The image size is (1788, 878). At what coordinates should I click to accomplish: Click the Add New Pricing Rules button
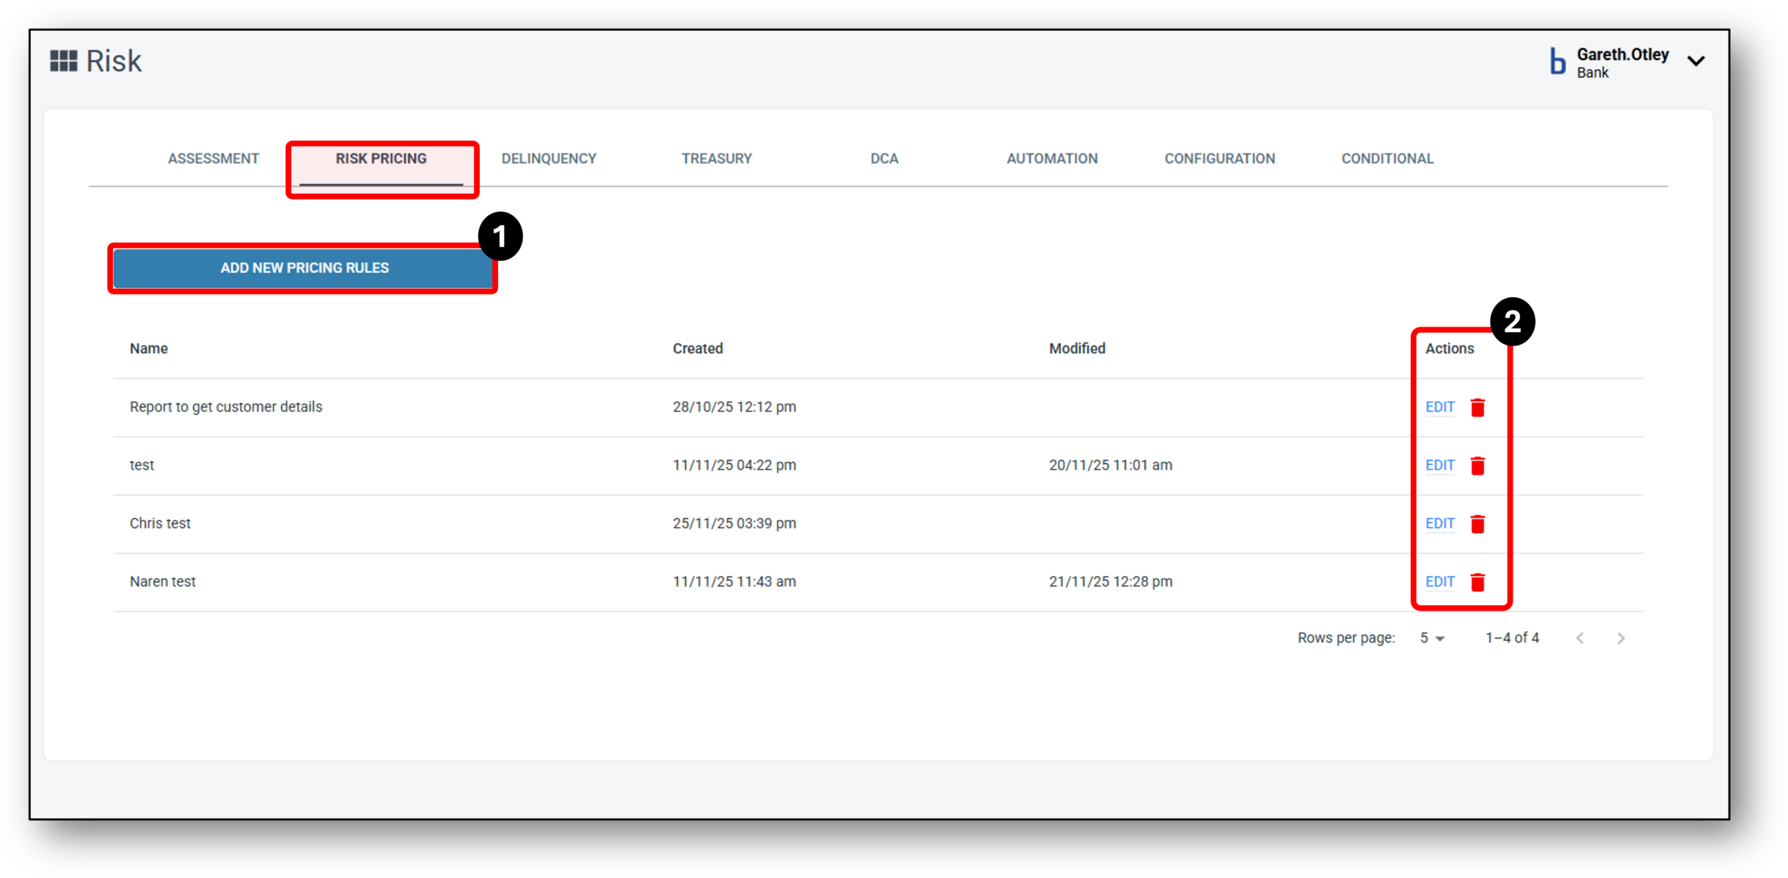tap(303, 267)
